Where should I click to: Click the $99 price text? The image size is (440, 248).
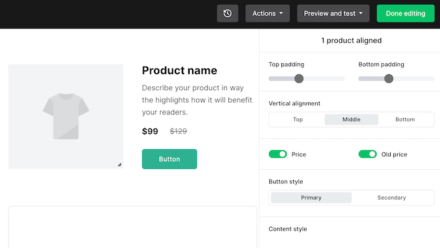click(150, 131)
